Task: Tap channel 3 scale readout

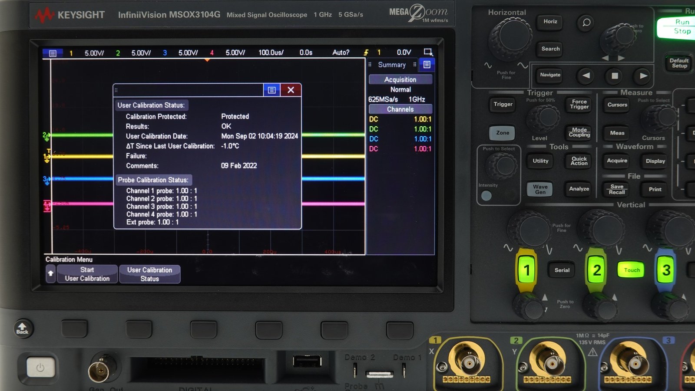Action: [188, 53]
